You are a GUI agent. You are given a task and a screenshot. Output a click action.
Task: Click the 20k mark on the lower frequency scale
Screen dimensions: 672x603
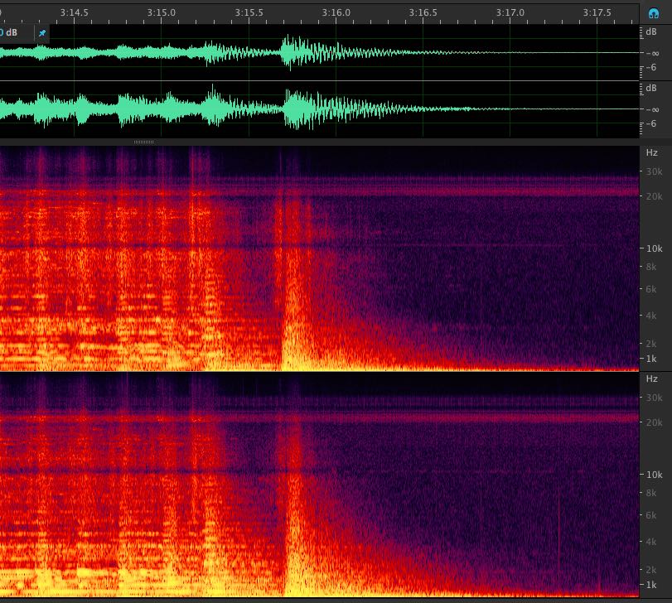pos(652,422)
